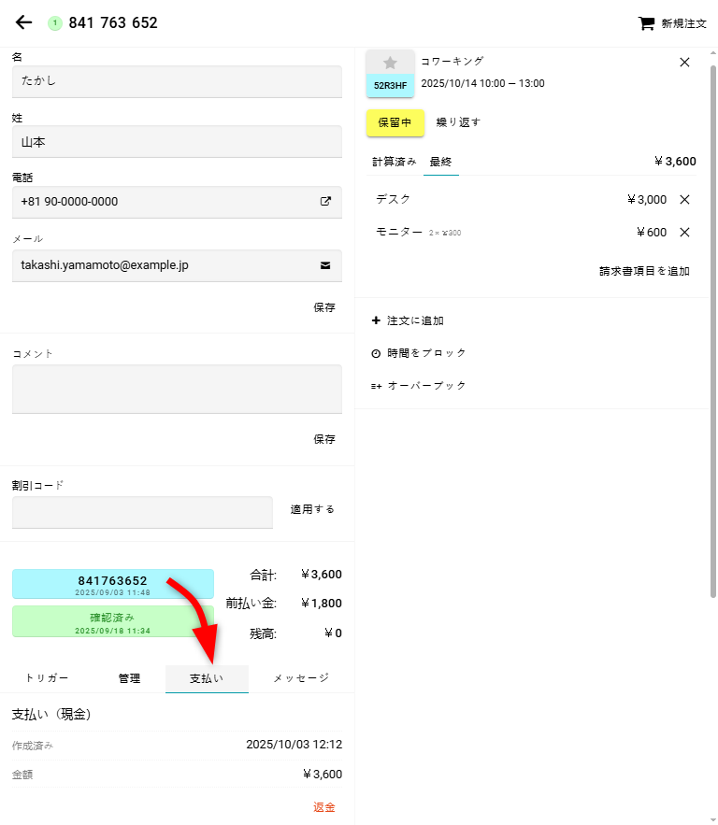Image resolution: width=718 pixels, height=825 pixels.
Task: Click 請求書項目を追加 link
Action: click(644, 272)
